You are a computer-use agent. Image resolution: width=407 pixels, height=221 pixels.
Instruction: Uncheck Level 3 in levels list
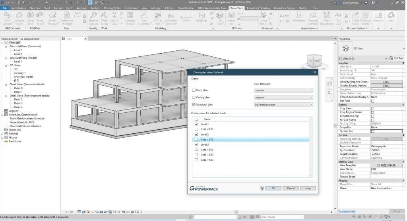196,144
